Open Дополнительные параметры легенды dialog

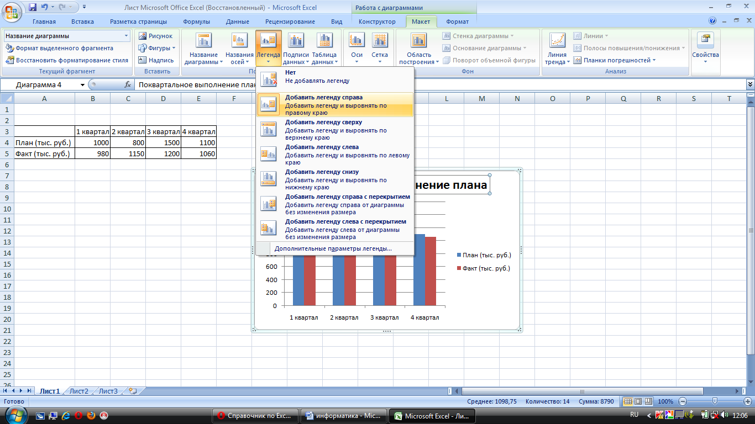(335, 248)
